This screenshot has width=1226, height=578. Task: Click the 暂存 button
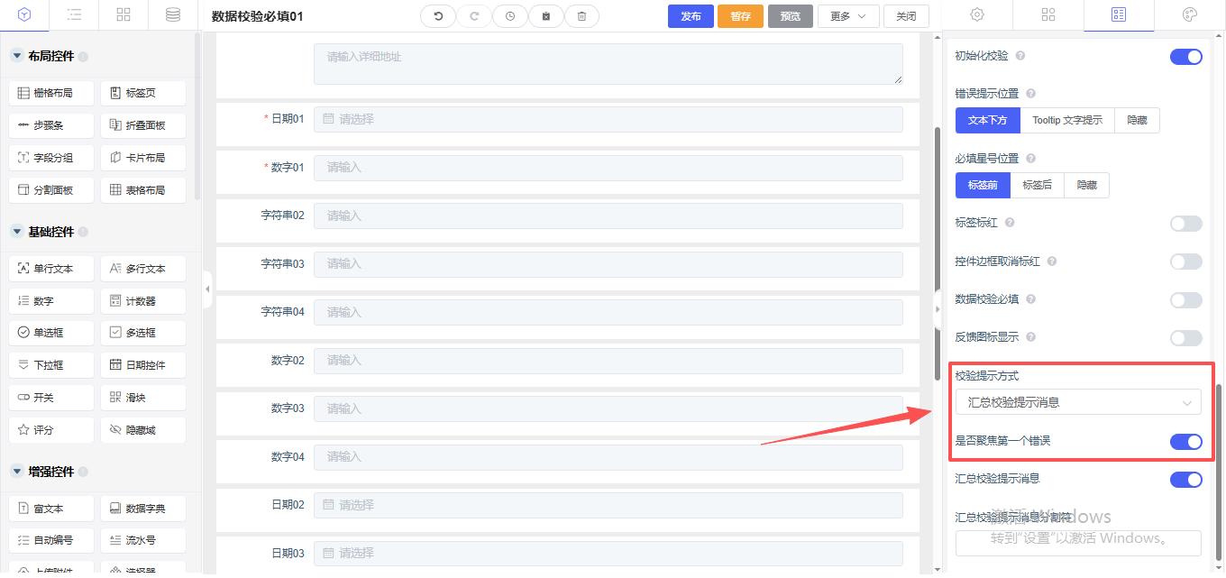pos(740,16)
